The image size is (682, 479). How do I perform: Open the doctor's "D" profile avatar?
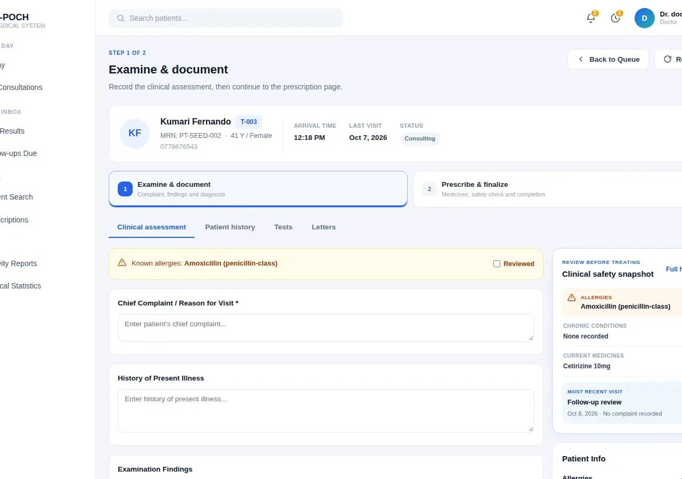tap(644, 18)
